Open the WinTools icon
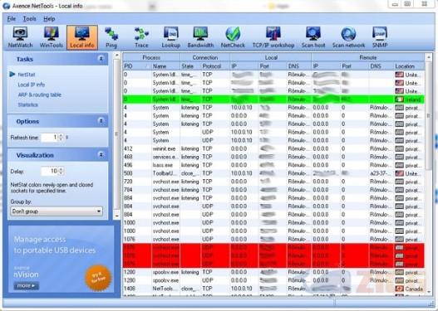The height and width of the screenshot is (311, 438). (52, 37)
